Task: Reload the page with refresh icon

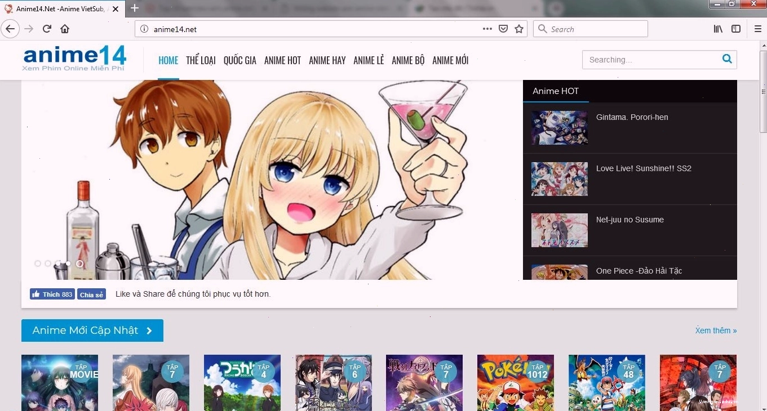Action: pos(47,29)
